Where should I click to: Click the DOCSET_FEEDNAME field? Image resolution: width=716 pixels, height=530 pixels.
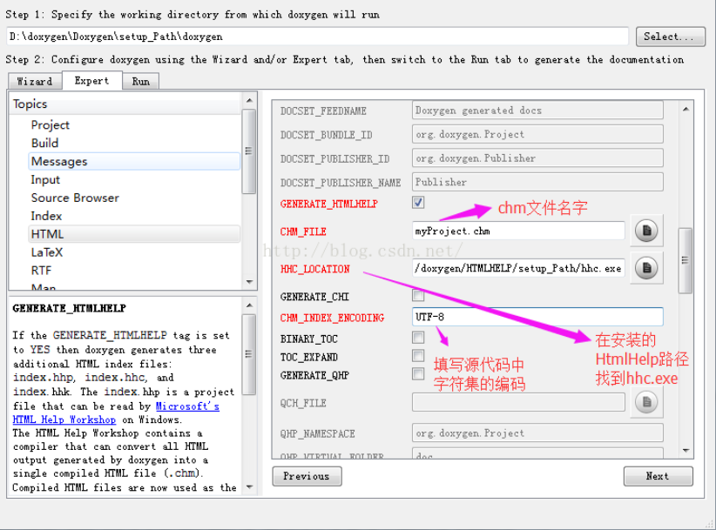[537, 111]
